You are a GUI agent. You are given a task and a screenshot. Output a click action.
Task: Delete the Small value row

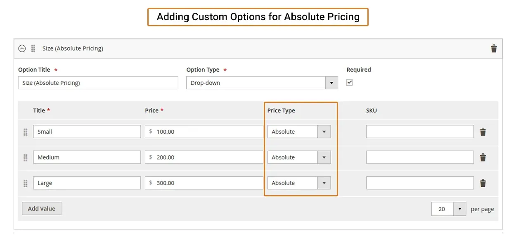(x=483, y=132)
